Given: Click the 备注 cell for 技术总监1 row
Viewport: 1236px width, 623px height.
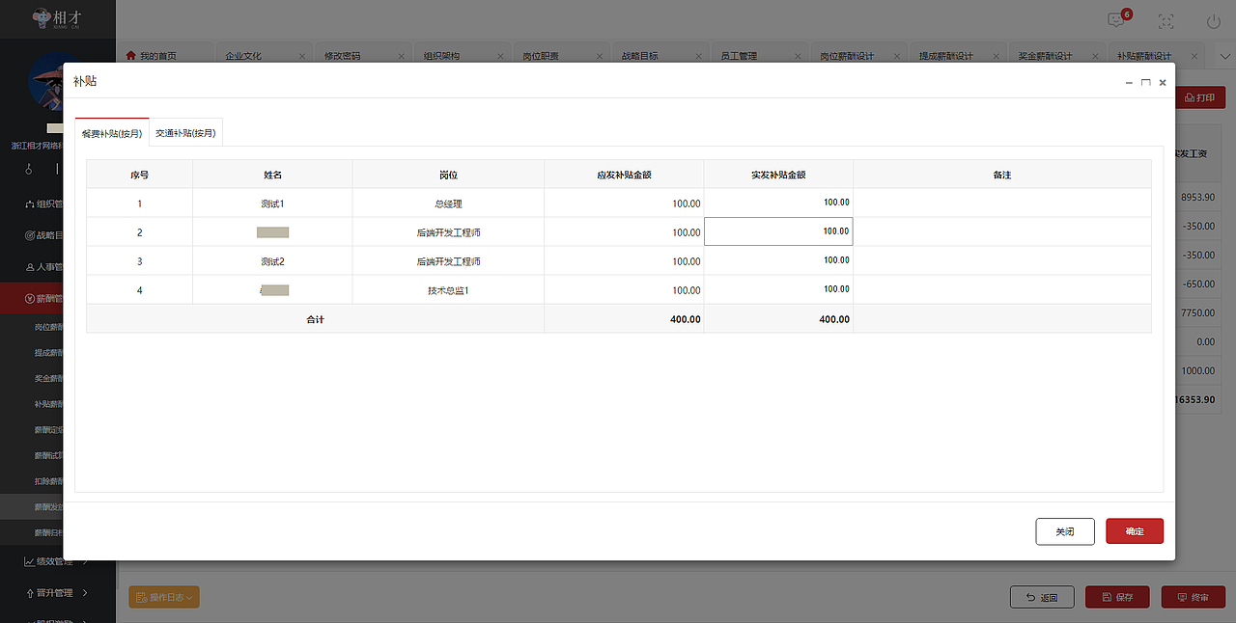Looking at the screenshot, I should click(1002, 289).
